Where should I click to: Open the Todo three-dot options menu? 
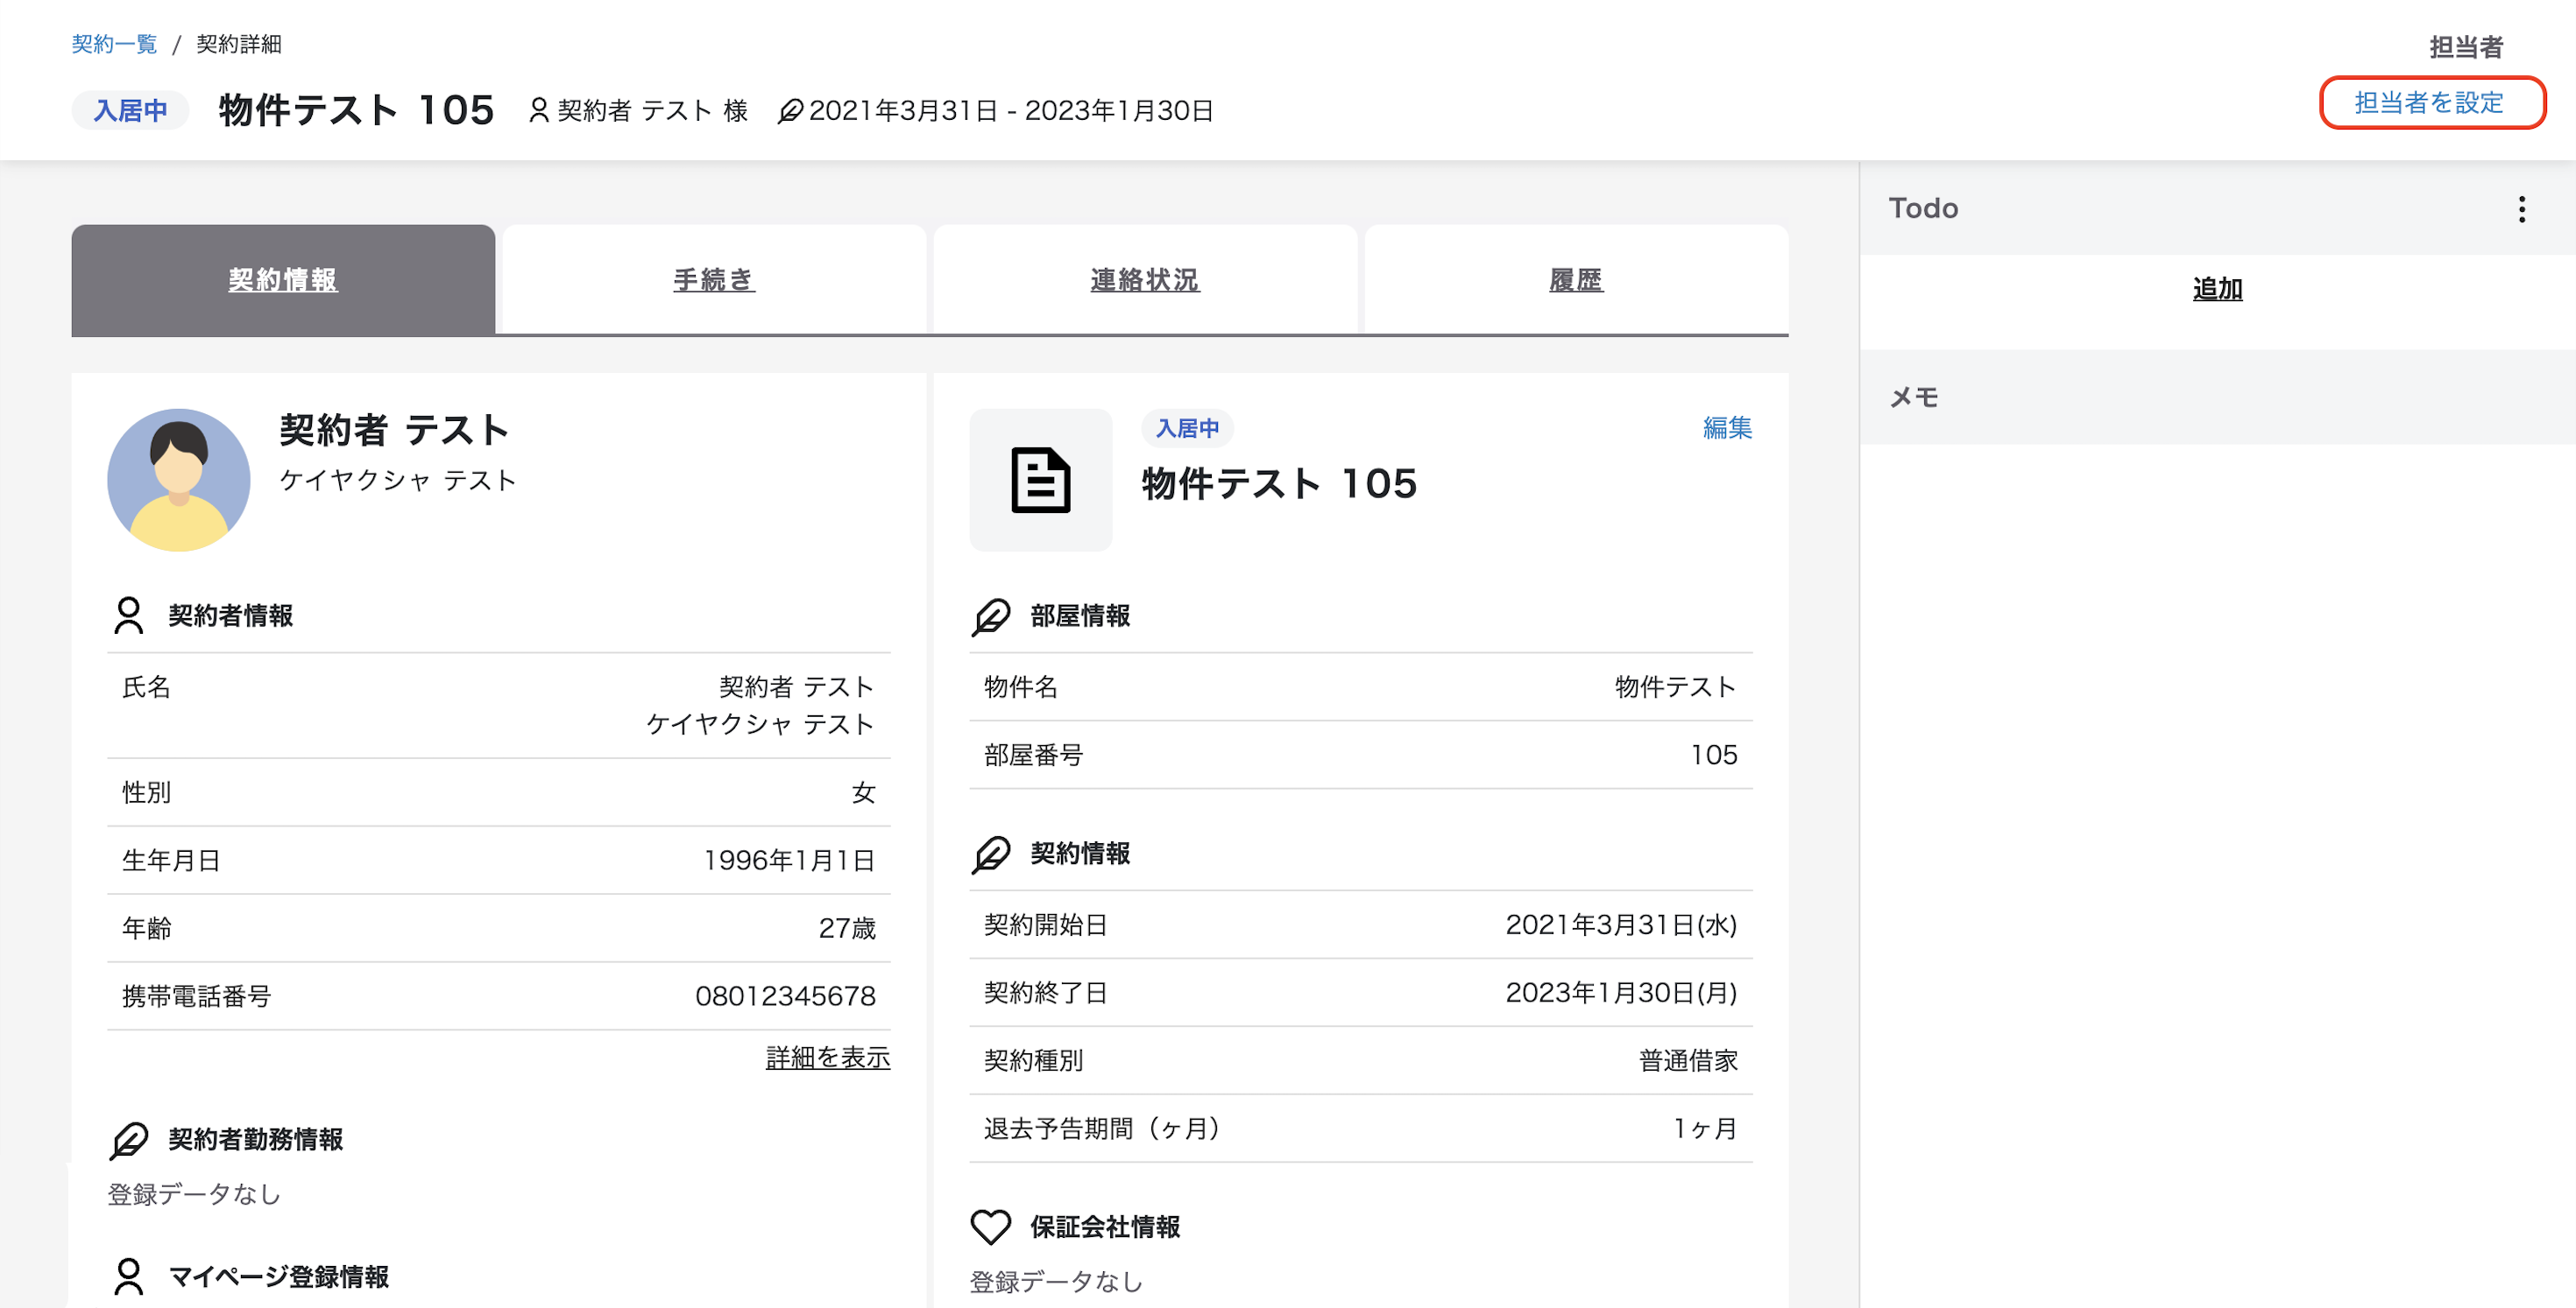coord(2521,209)
